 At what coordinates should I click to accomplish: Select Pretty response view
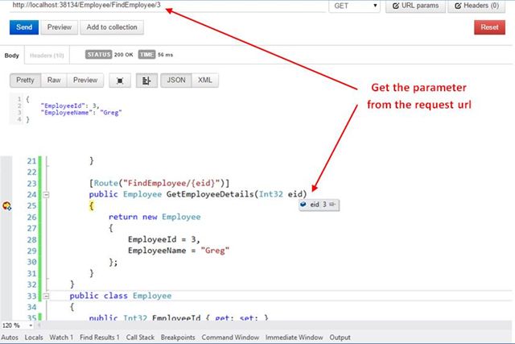[x=25, y=81]
